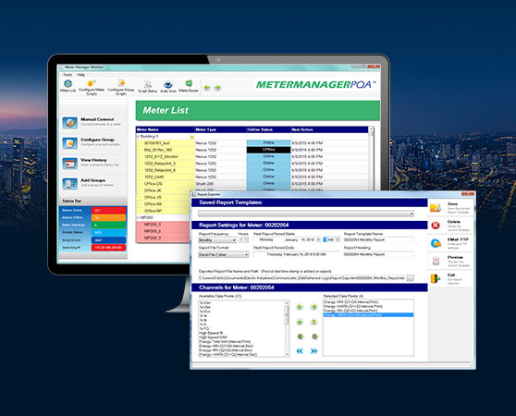
Task: Select the highlighted blue selected data point
Action: pyautogui.click(x=368, y=315)
